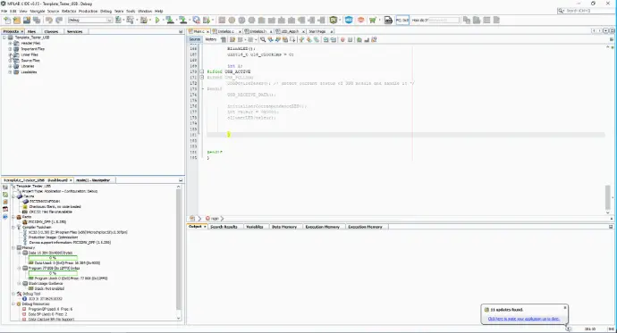This screenshot has width=617, height=333.
Task: Open the Debug configuration combo box
Action: (x=90, y=20)
